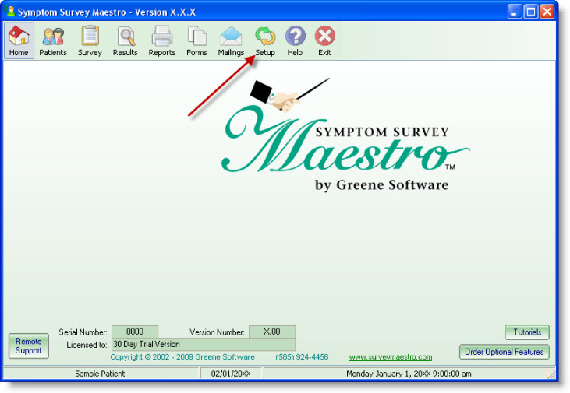Open the Forms toolbar icon
Viewport: 570px width, 393px height.
(196, 41)
